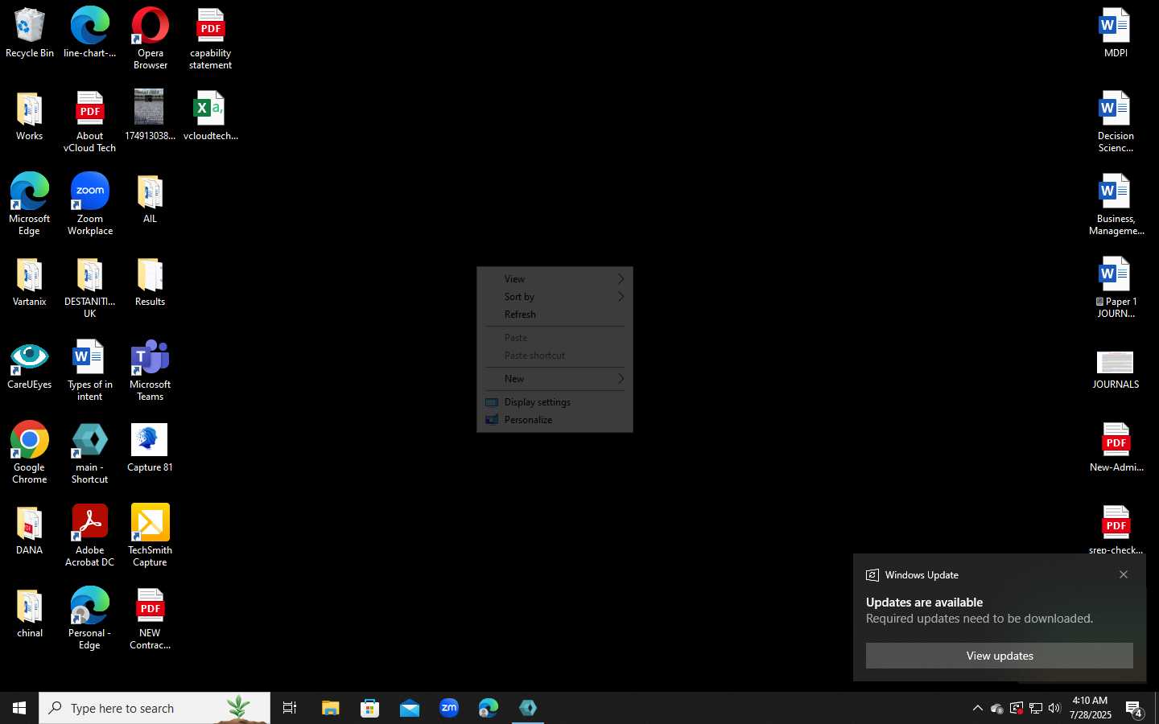Screen dimensions: 1159x724
Task: Select the CareUEyes shortcut icon
Action: tap(30, 366)
